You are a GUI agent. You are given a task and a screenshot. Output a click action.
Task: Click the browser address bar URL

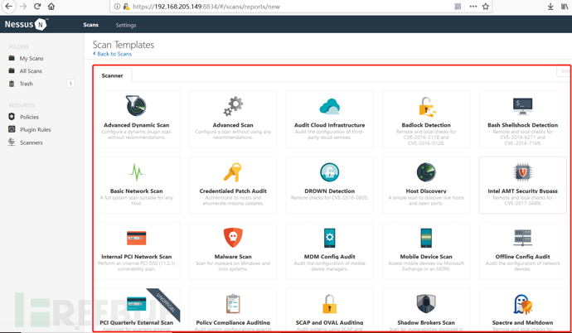pos(206,7)
